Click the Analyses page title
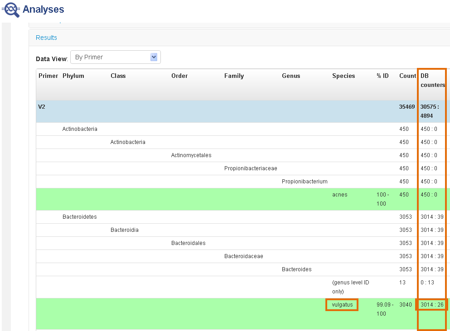The image size is (450, 331). click(44, 10)
